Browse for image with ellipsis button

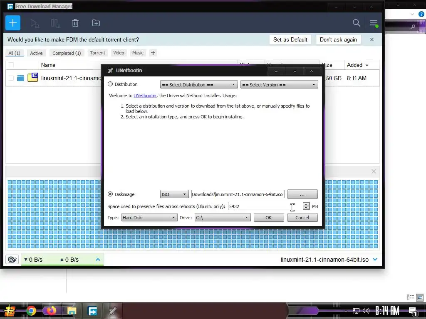point(302,194)
